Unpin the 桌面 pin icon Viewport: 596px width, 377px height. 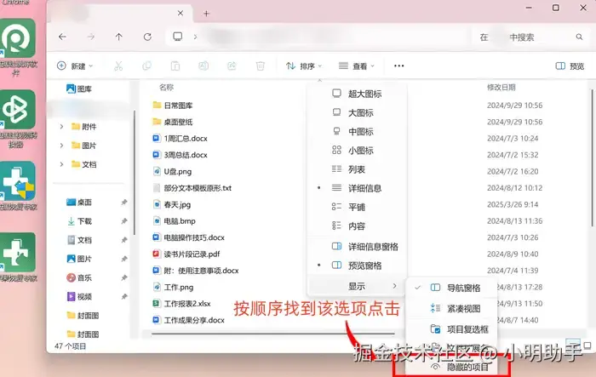[x=124, y=203]
